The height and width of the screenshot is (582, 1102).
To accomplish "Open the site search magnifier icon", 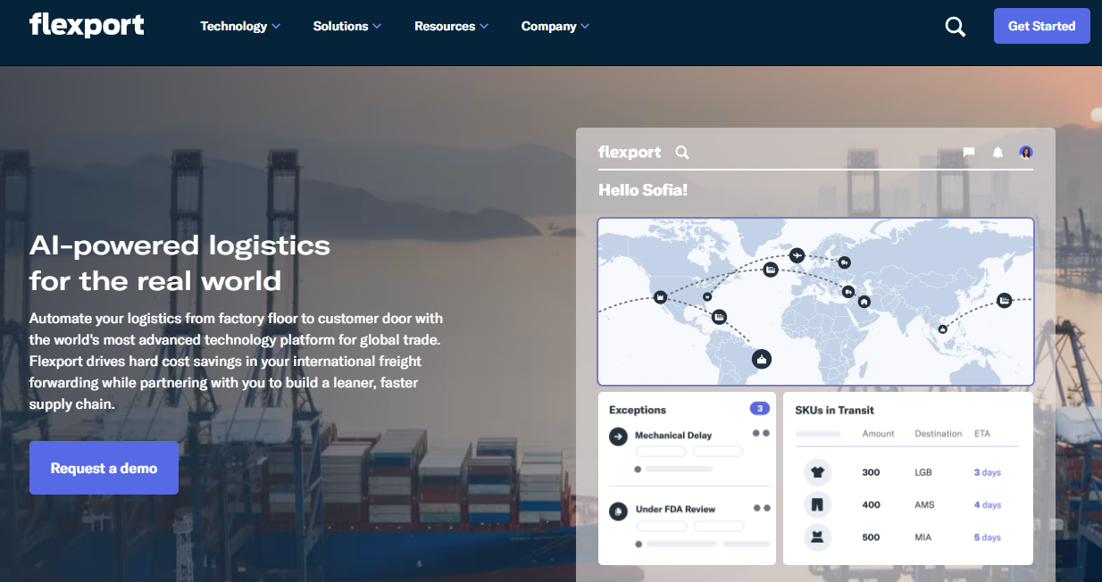I will (956, 27).
